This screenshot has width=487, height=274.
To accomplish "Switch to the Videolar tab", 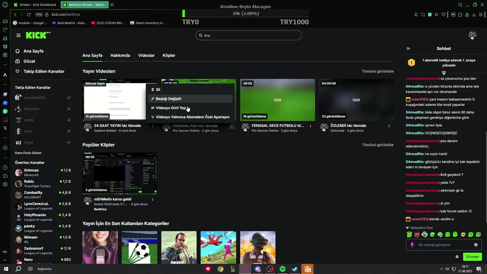I will [x=146, y=55].
